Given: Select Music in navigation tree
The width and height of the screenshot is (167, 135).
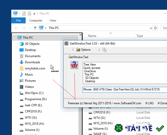Looking at the screenshot, I should click(29, 75).
